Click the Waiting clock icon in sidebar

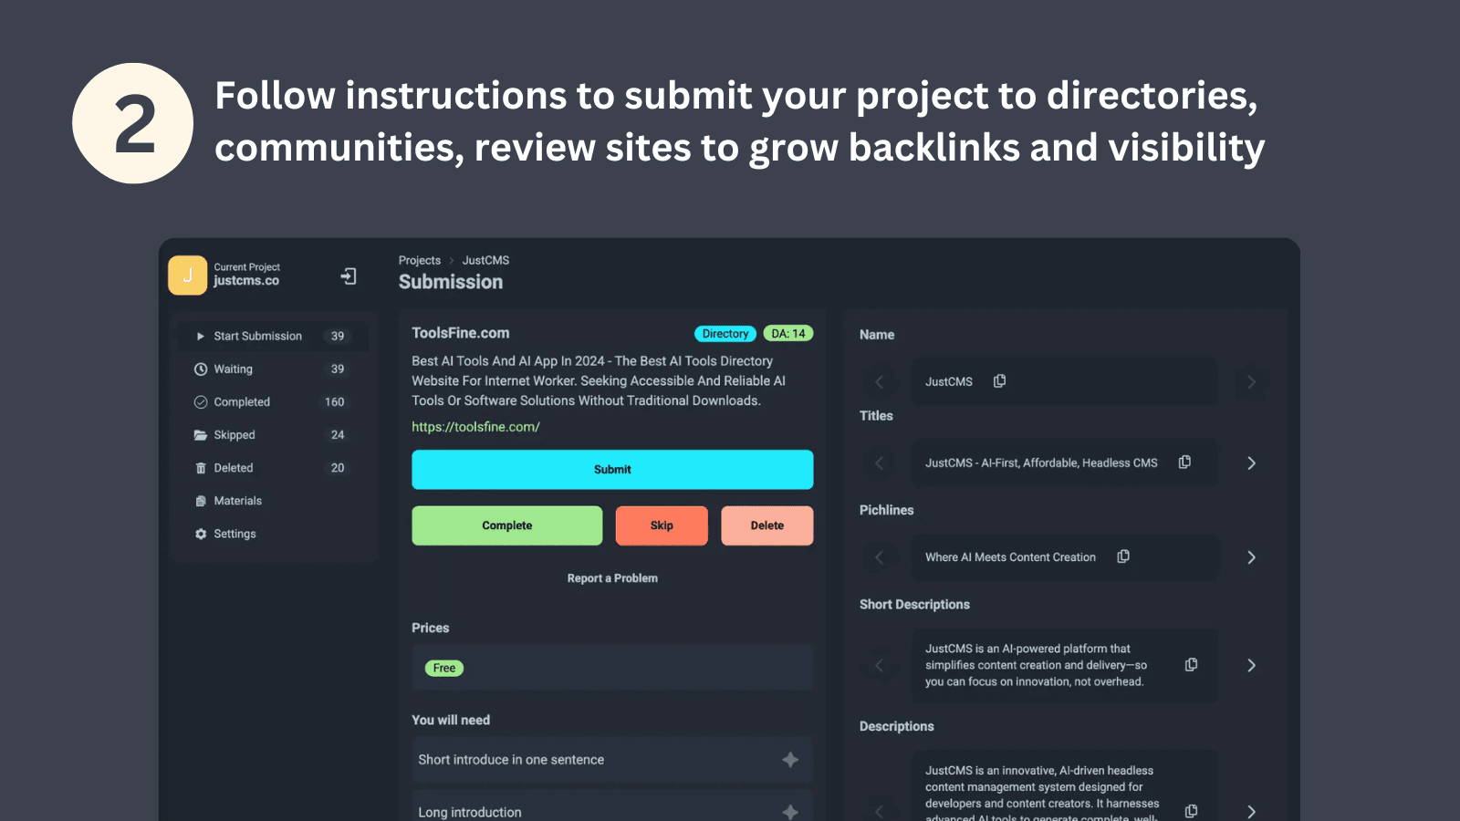coord(201,369)
